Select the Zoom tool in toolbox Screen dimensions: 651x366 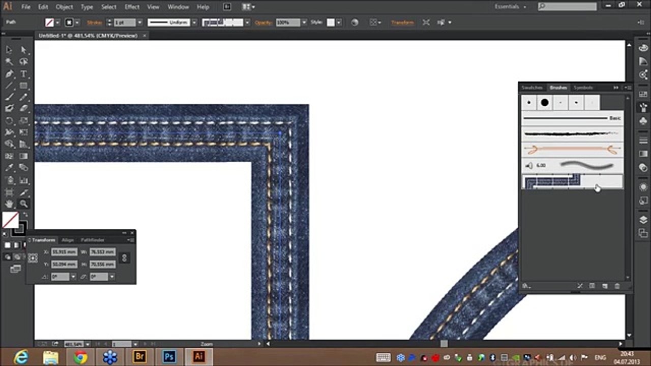(23, 204)
